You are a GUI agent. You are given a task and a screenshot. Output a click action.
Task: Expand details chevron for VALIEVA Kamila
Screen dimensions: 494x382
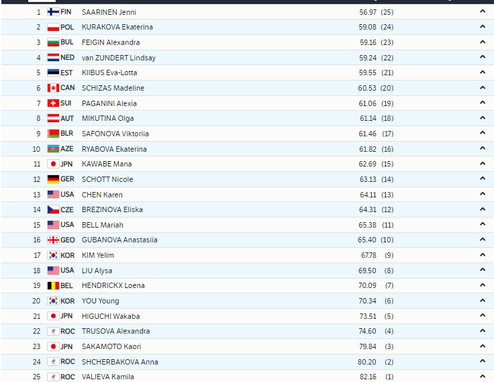click(483, 377)
